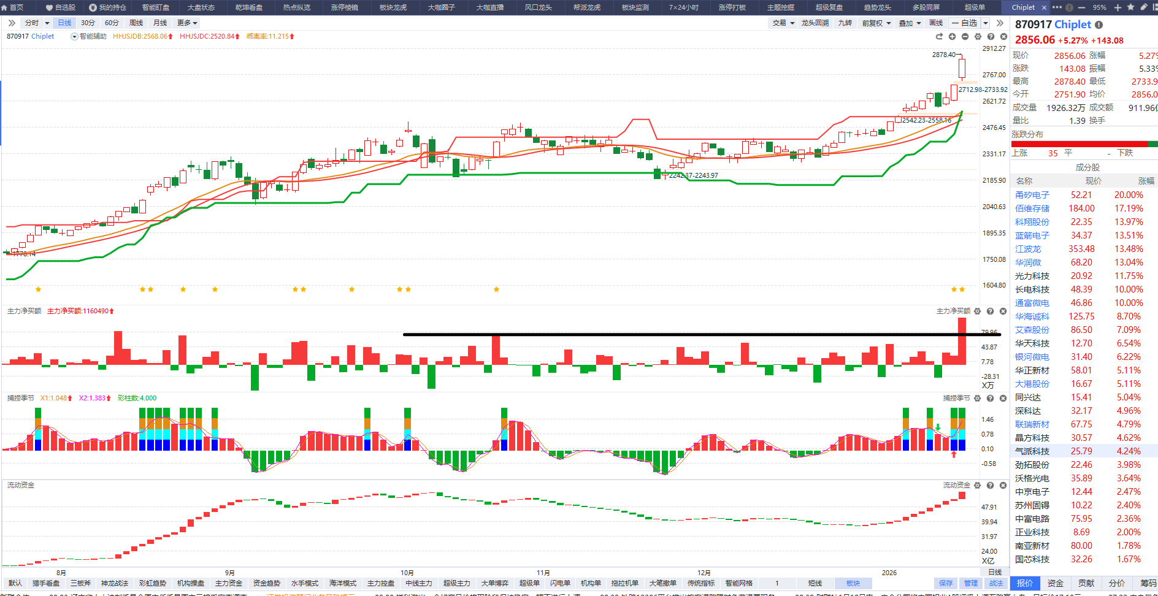The width and height of the screenshot is (1158, 596).
Task: Open help icon for 捕捞季节 indicator
Action: pos(990,399)
